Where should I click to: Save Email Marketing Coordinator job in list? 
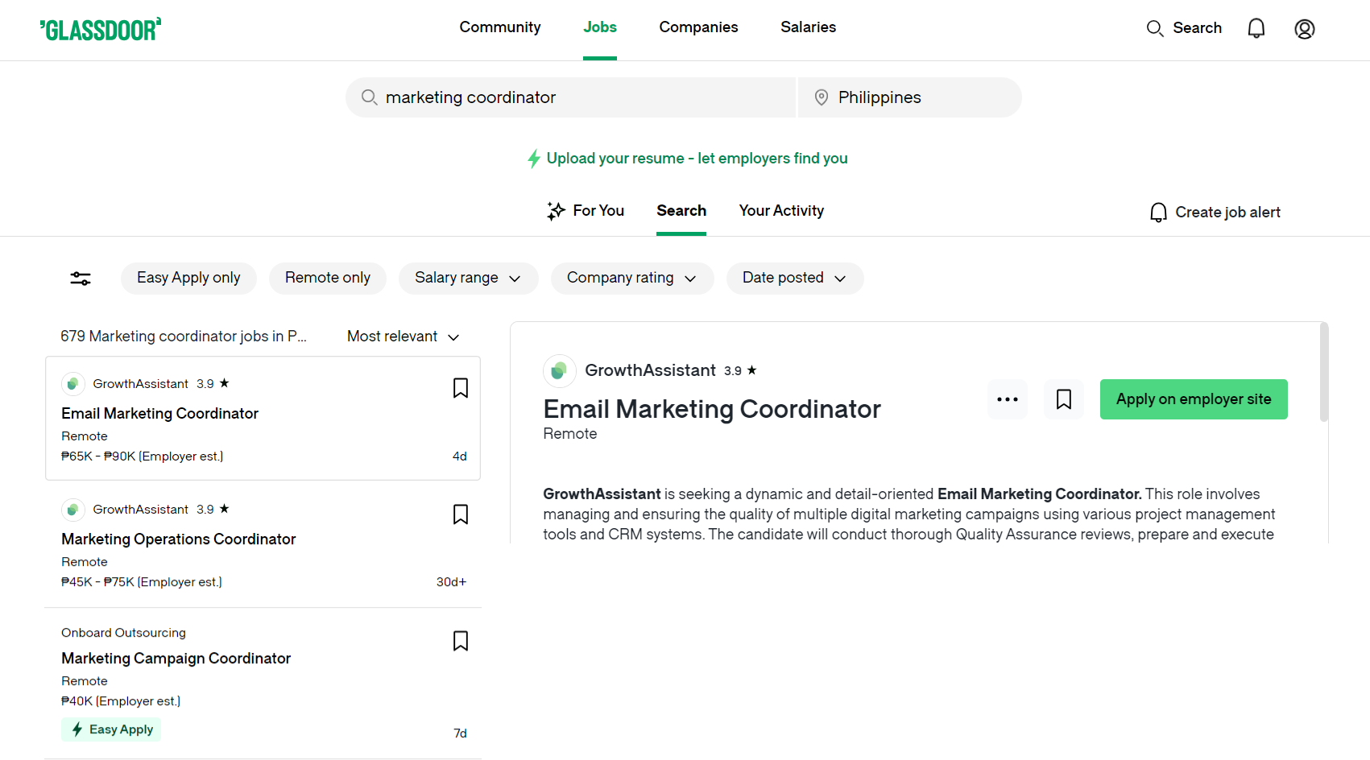[461, 388]
